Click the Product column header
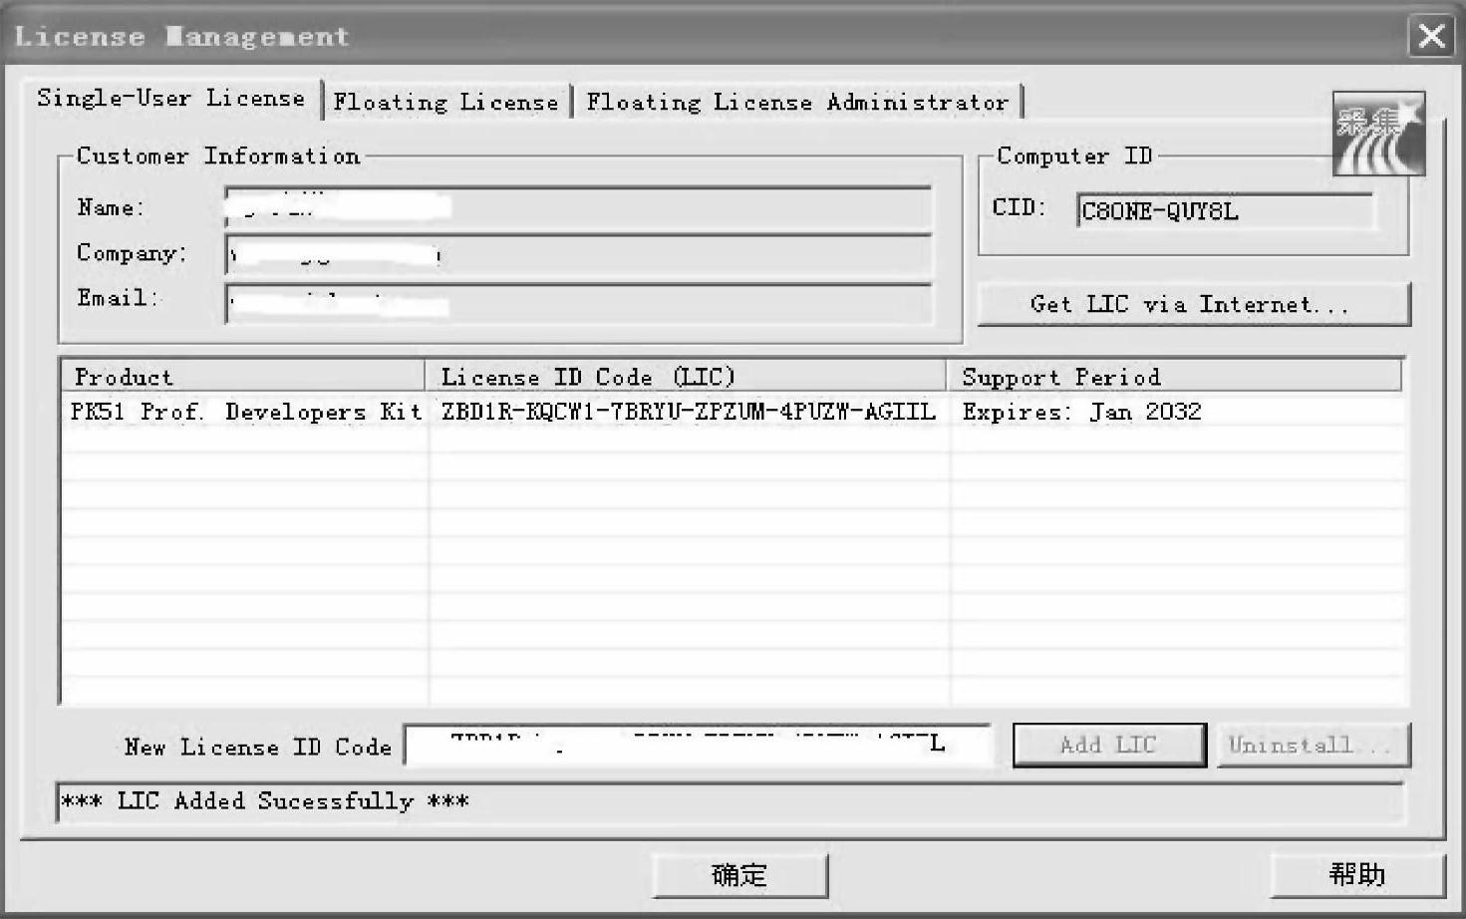 [244, 377]
